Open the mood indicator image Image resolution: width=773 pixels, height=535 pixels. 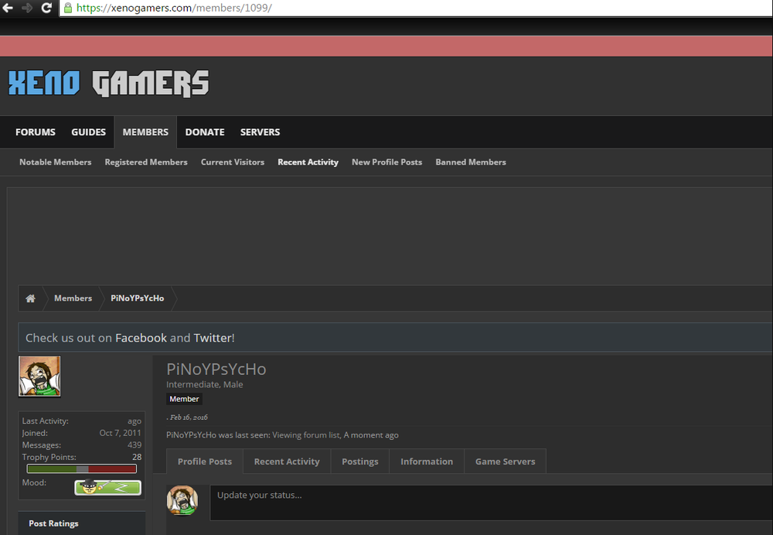108,487
